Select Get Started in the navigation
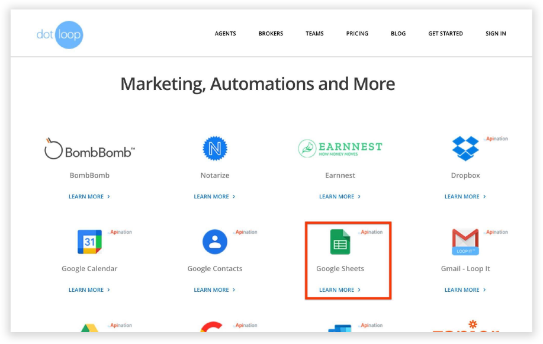This screenshot has width=543, height=344. click(x=445, y=34)
